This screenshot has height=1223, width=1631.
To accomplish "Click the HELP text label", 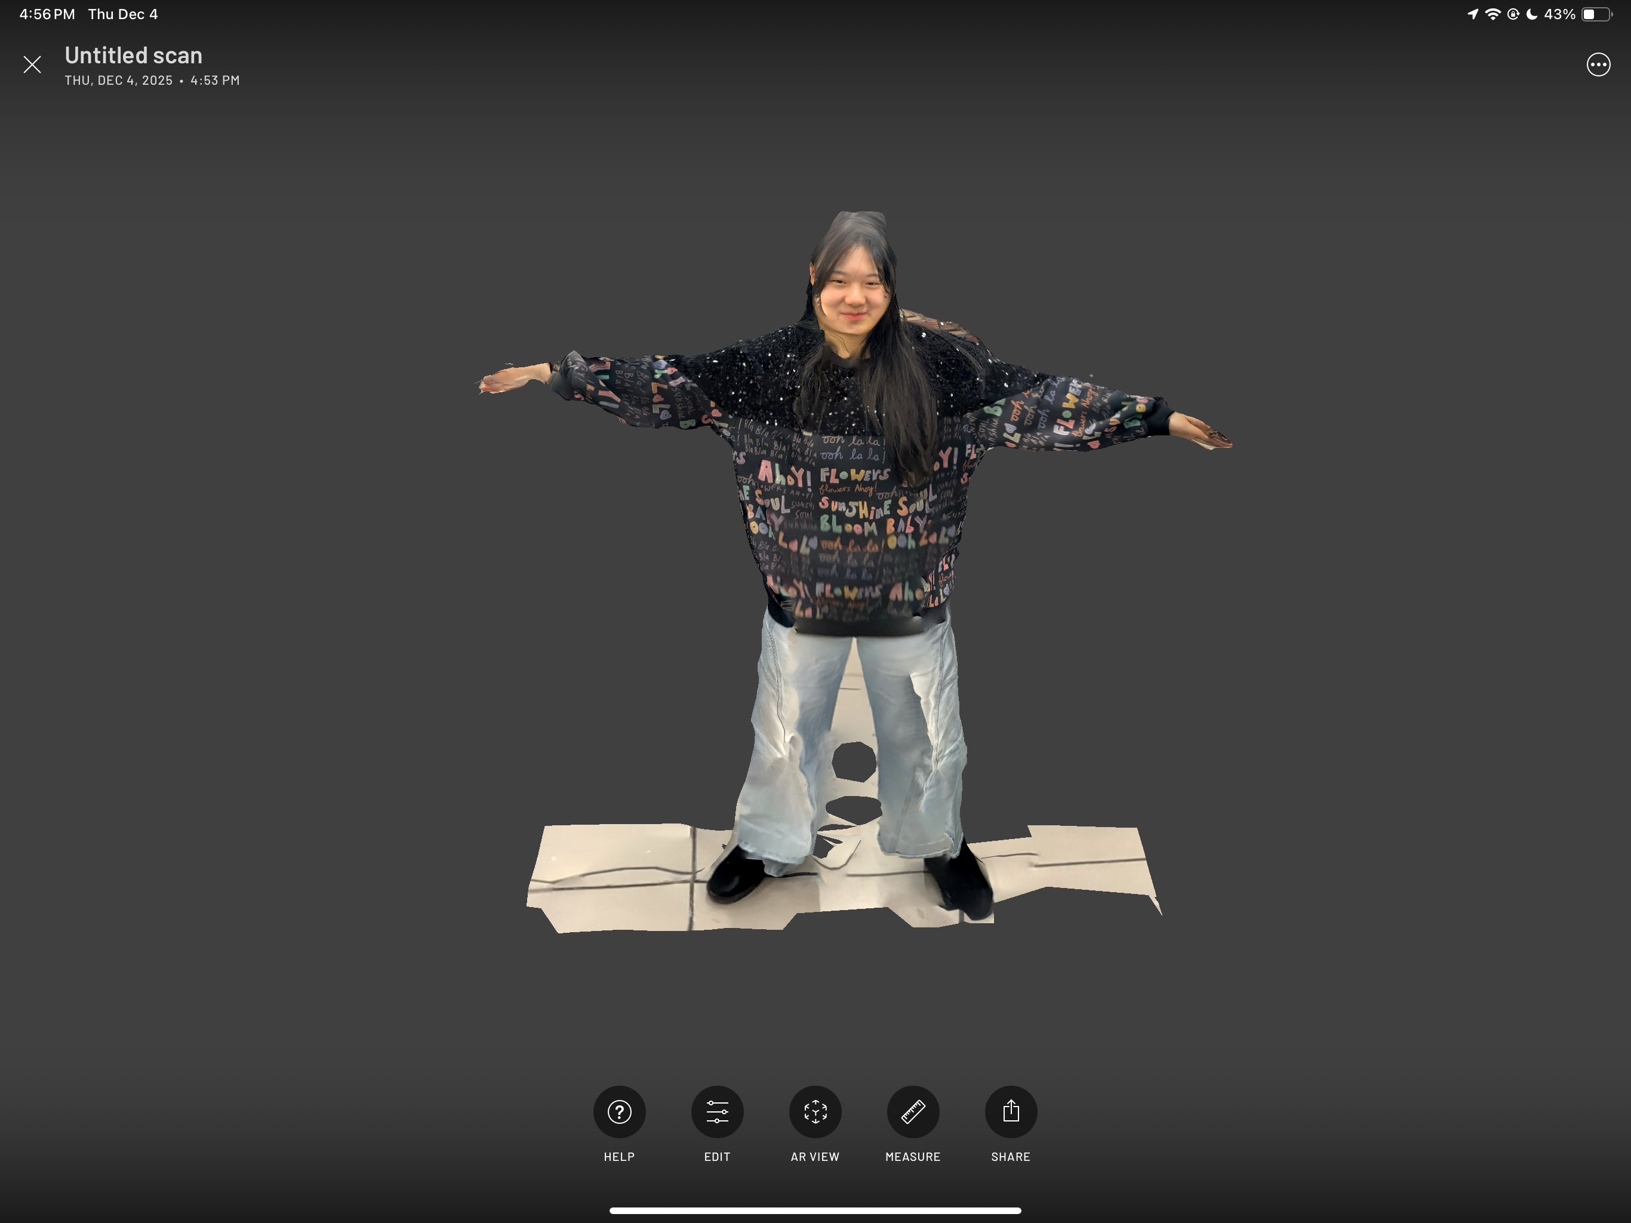I will pyautogui.click(x=618, y=1157).
